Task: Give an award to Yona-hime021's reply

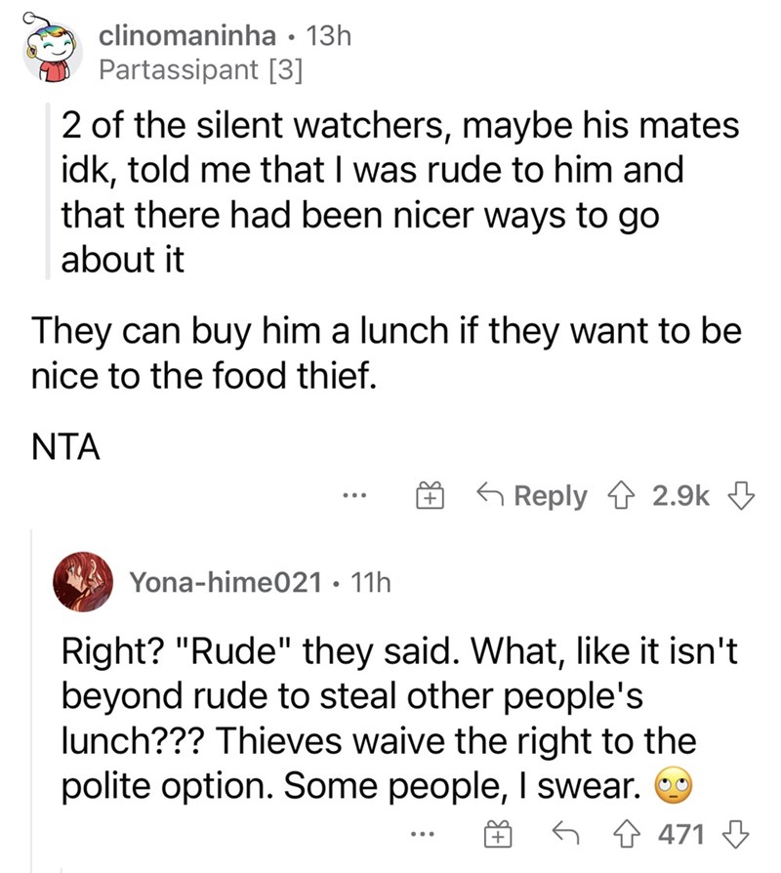Action: [498, 835]
